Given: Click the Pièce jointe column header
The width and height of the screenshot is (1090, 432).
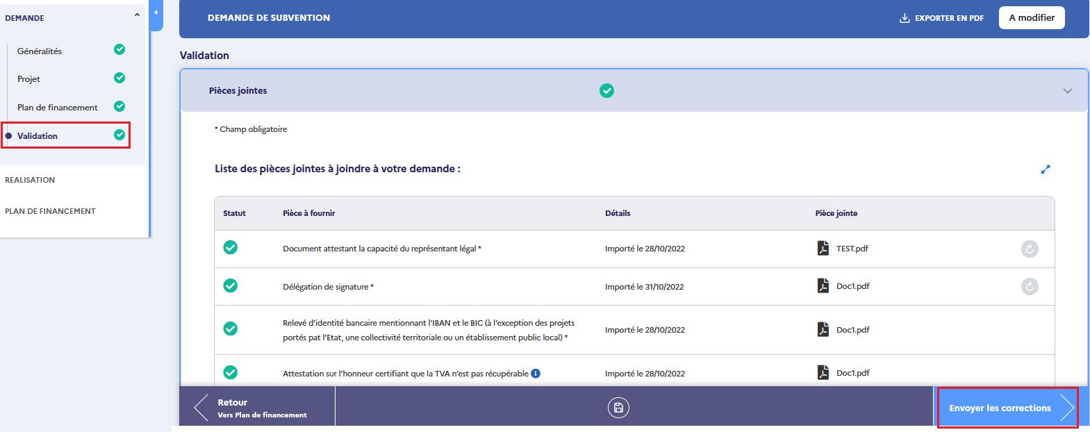Looking at the screenshot, I should tap(836, 213).
